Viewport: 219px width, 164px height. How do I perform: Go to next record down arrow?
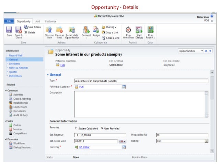click(210, 51)
